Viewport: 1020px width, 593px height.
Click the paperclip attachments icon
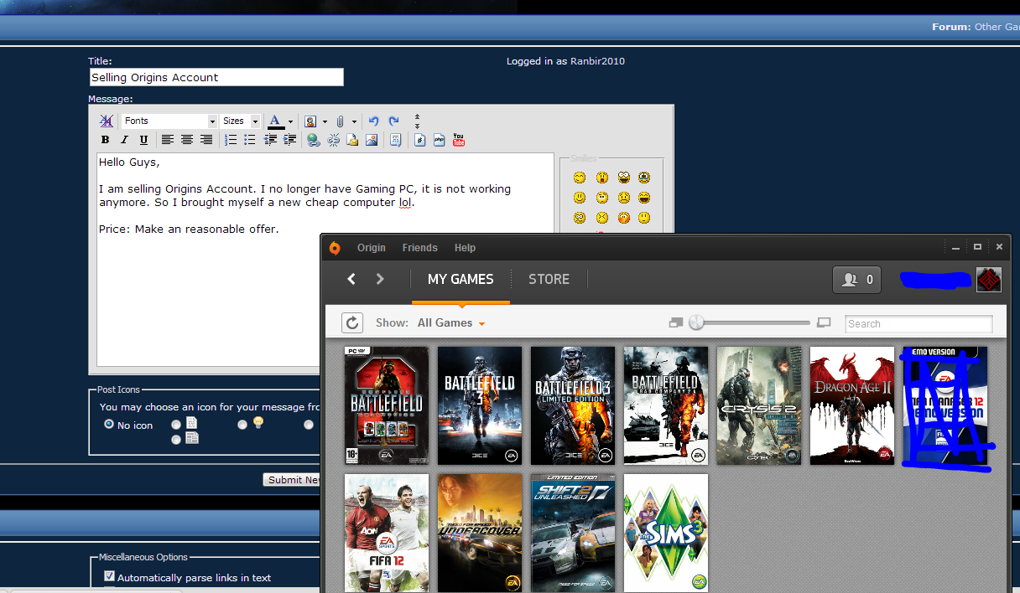tap(341, 121)
